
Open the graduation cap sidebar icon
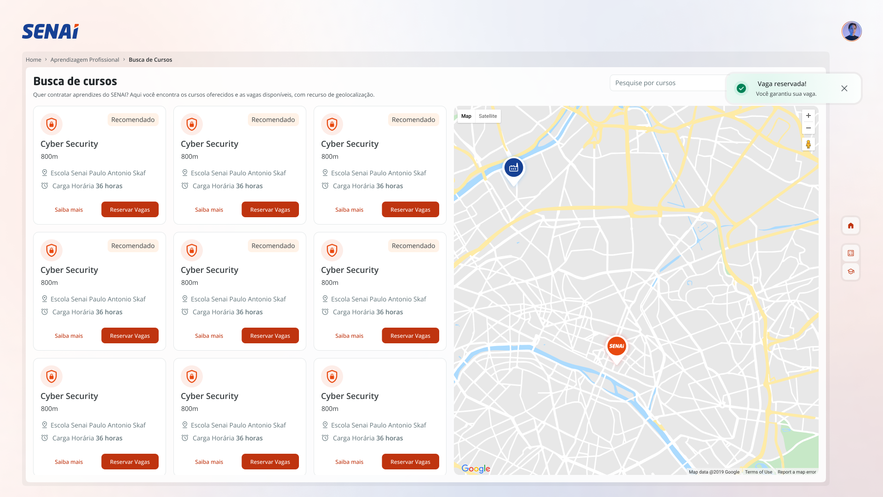[x=850, y=272]
